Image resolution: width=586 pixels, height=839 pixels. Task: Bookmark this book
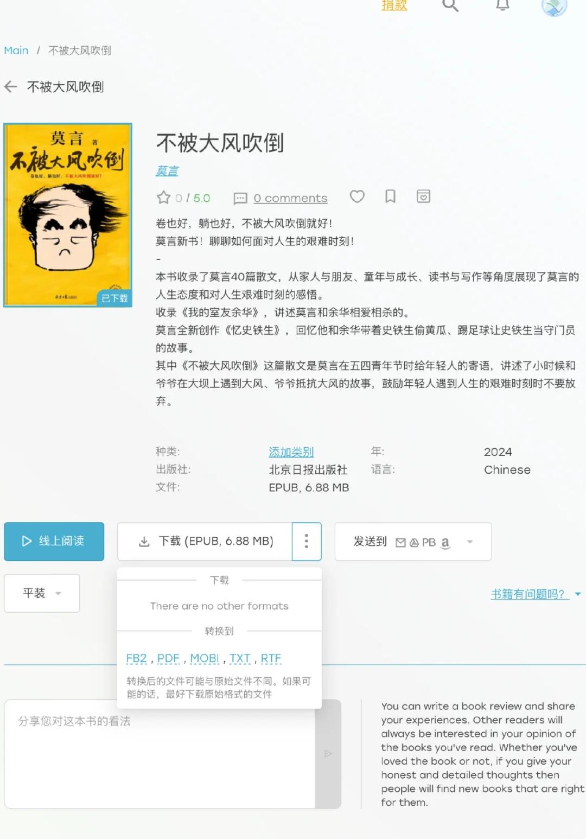390,196
